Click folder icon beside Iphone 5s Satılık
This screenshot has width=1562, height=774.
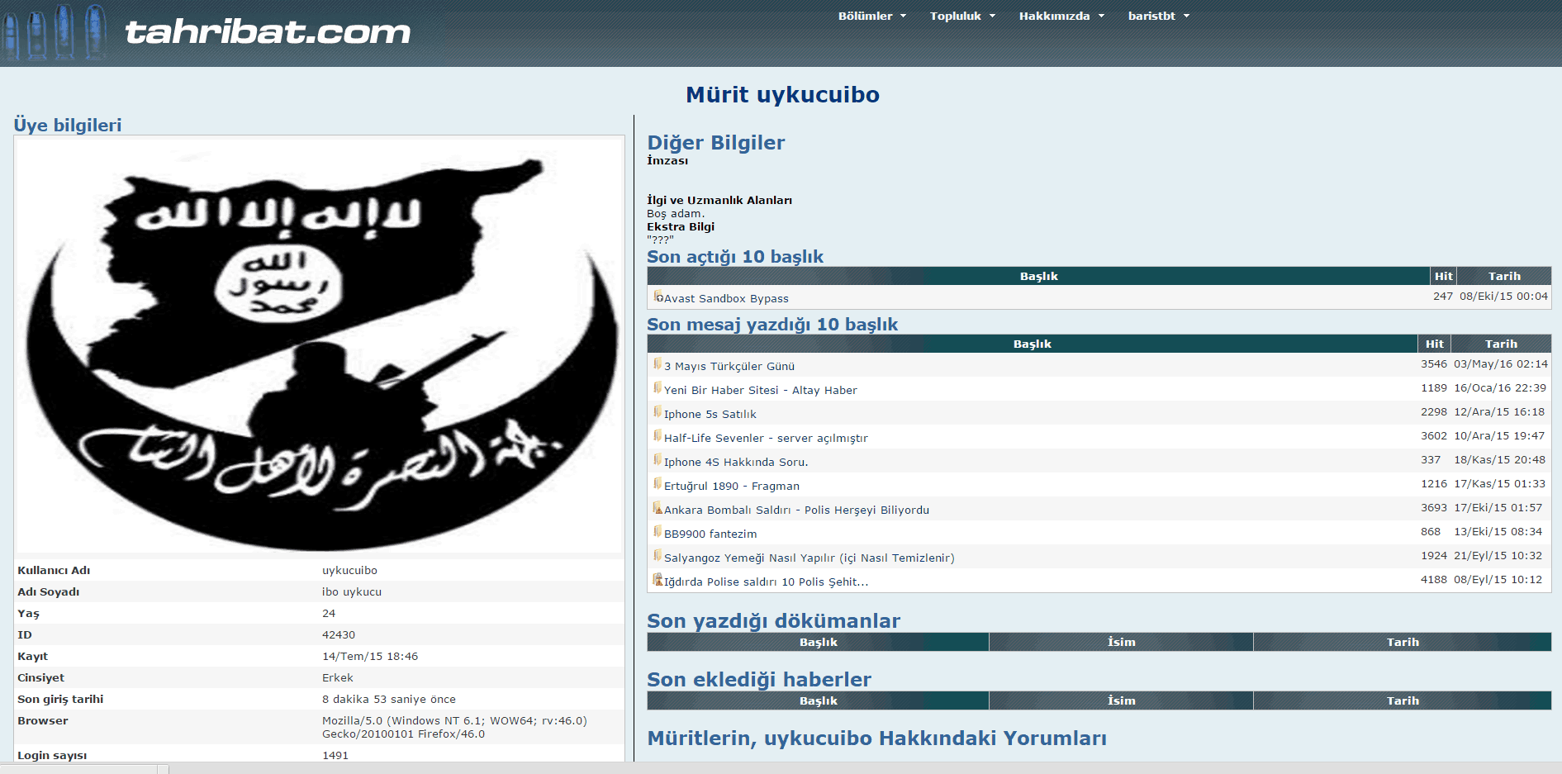click(658, 412)
